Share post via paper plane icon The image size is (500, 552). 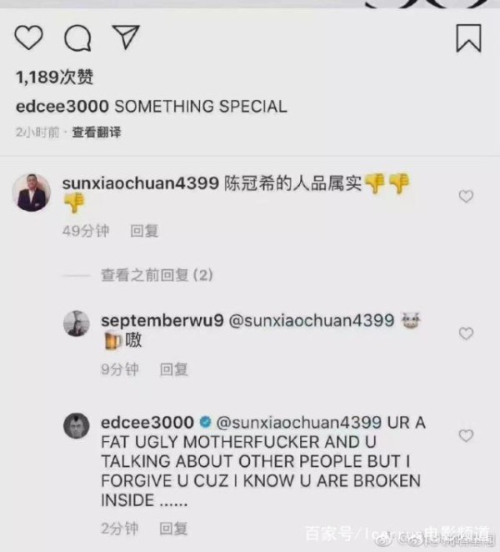126,37
